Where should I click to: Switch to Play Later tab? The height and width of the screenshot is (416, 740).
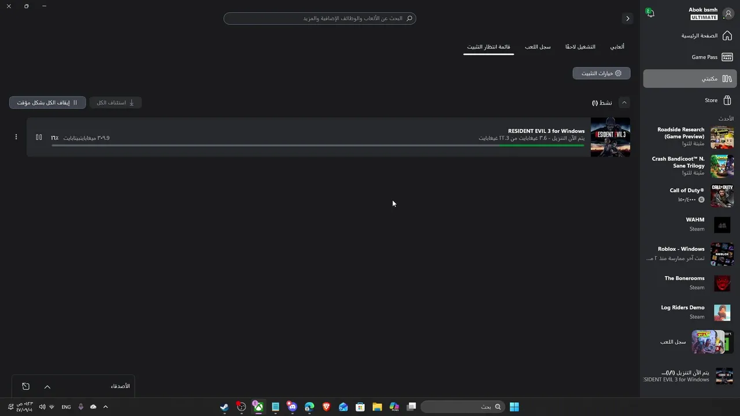coord(580,47)
